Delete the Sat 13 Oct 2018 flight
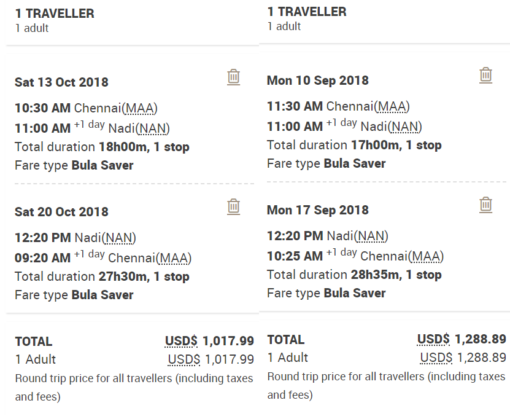Viewport: 510px width, 419px height. coord(233,76)
